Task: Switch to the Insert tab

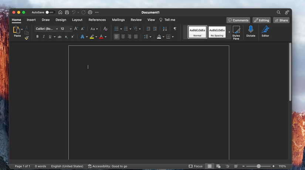Action: pos(31,20)
